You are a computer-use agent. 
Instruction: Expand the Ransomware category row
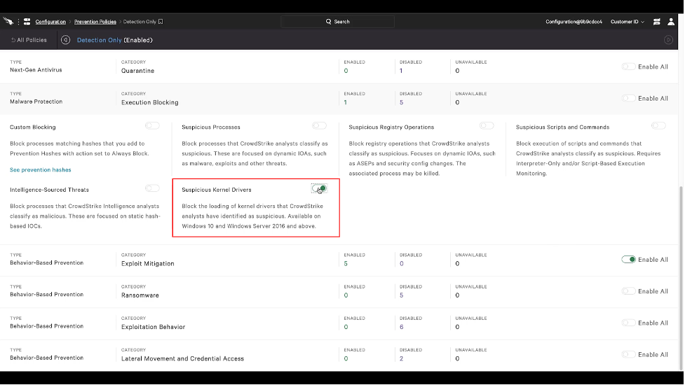click(x=140, y=295)
